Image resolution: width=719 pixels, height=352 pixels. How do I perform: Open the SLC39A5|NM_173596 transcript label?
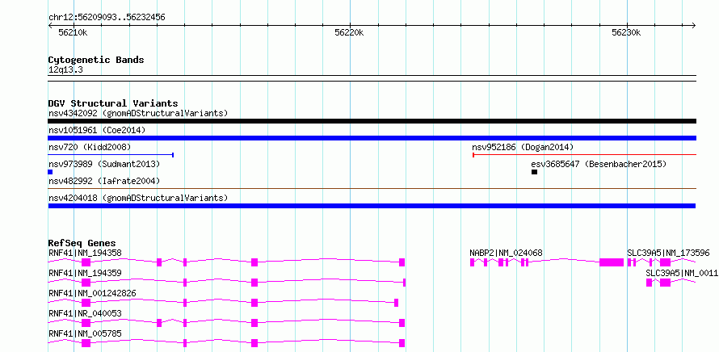[669, 253]
